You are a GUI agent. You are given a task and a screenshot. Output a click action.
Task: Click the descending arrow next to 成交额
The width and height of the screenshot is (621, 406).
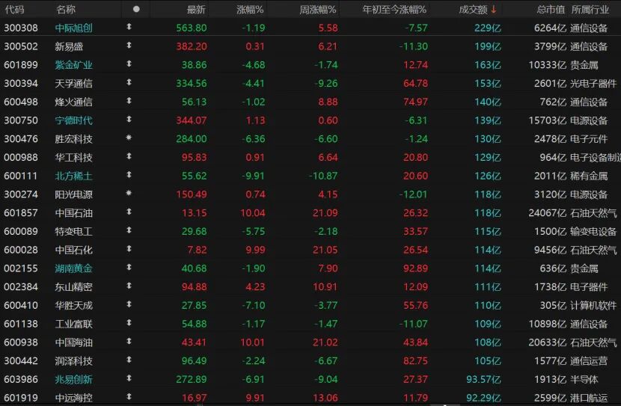494,10
